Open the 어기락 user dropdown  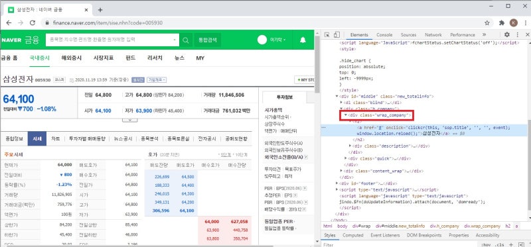(278, 40)
